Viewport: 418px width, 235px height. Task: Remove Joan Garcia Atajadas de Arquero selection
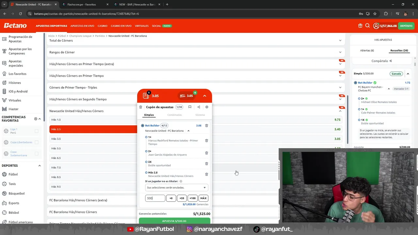click(x=206, y=153)
